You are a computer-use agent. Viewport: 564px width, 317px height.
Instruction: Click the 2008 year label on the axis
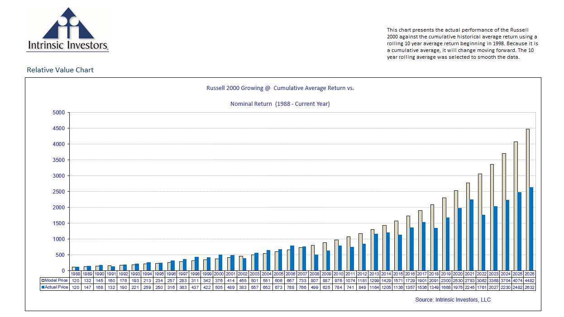pyautogui.click(x=315, y=274)
